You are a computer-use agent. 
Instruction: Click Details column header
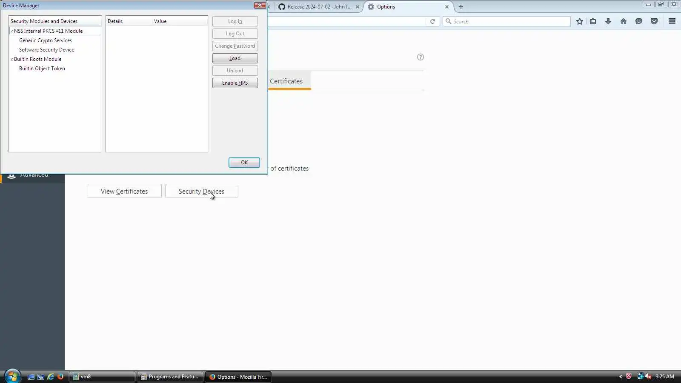tap(129, 21)
